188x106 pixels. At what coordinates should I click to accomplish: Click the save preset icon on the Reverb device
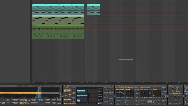(x=166, y=86)
